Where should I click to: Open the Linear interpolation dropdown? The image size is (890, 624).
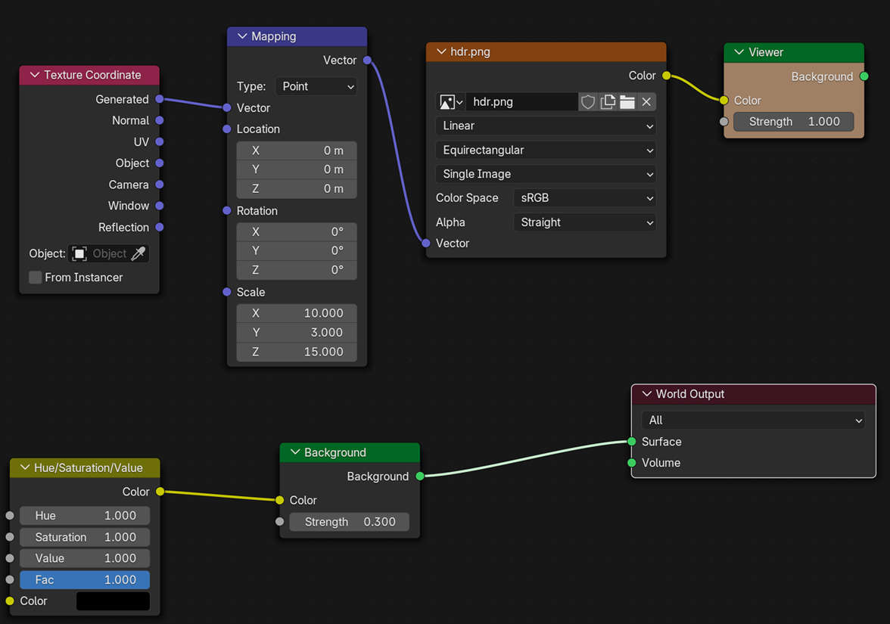tap(545, 126)
